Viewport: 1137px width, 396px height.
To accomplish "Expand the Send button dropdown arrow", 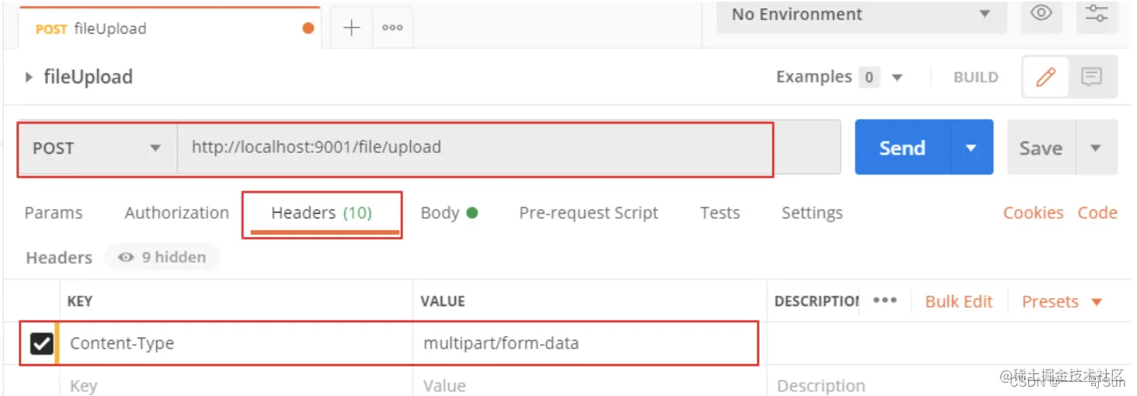I will 971,148.
